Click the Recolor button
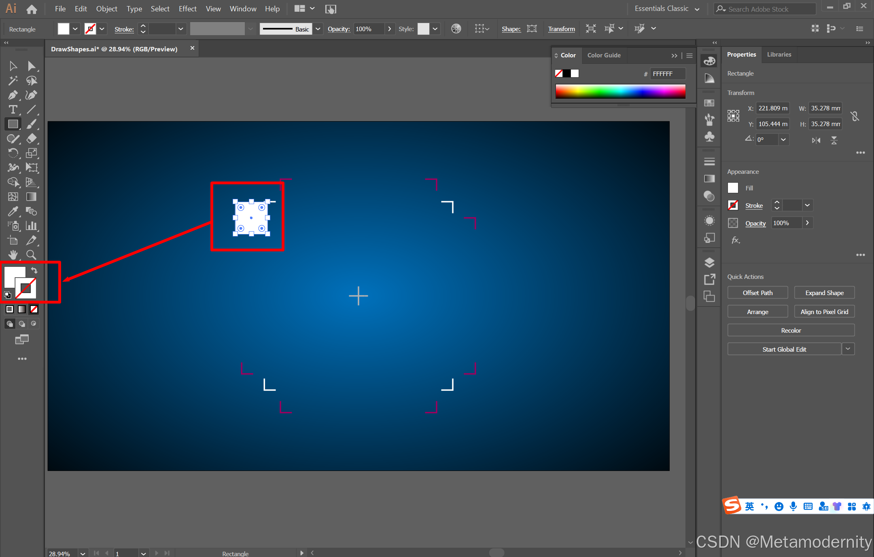874x557 pixels. (x=791, y=330)
